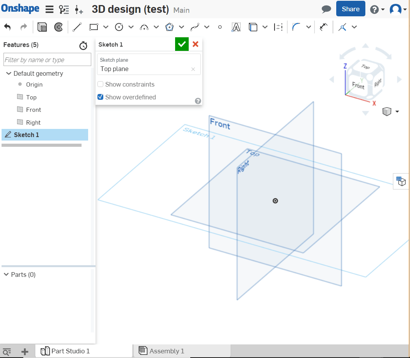Open the Fillet tool dropdown arrow

click(x=309, y=27)
